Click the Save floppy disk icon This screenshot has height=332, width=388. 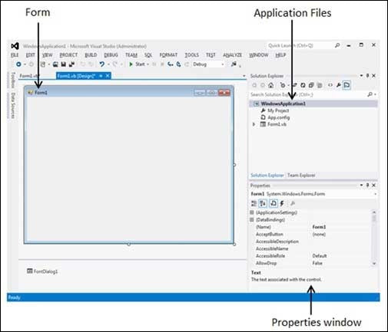64,64
